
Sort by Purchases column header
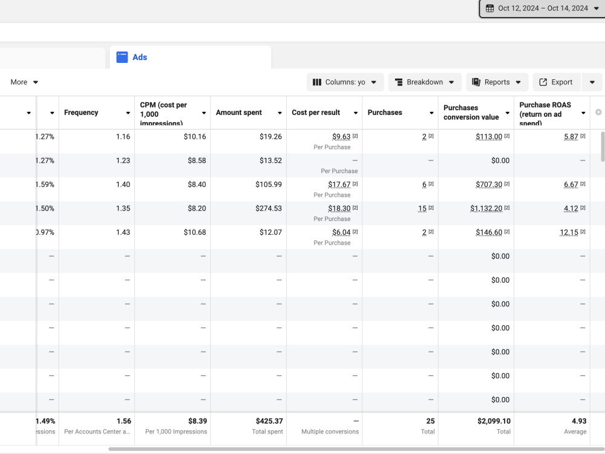[x=385, y=113]
